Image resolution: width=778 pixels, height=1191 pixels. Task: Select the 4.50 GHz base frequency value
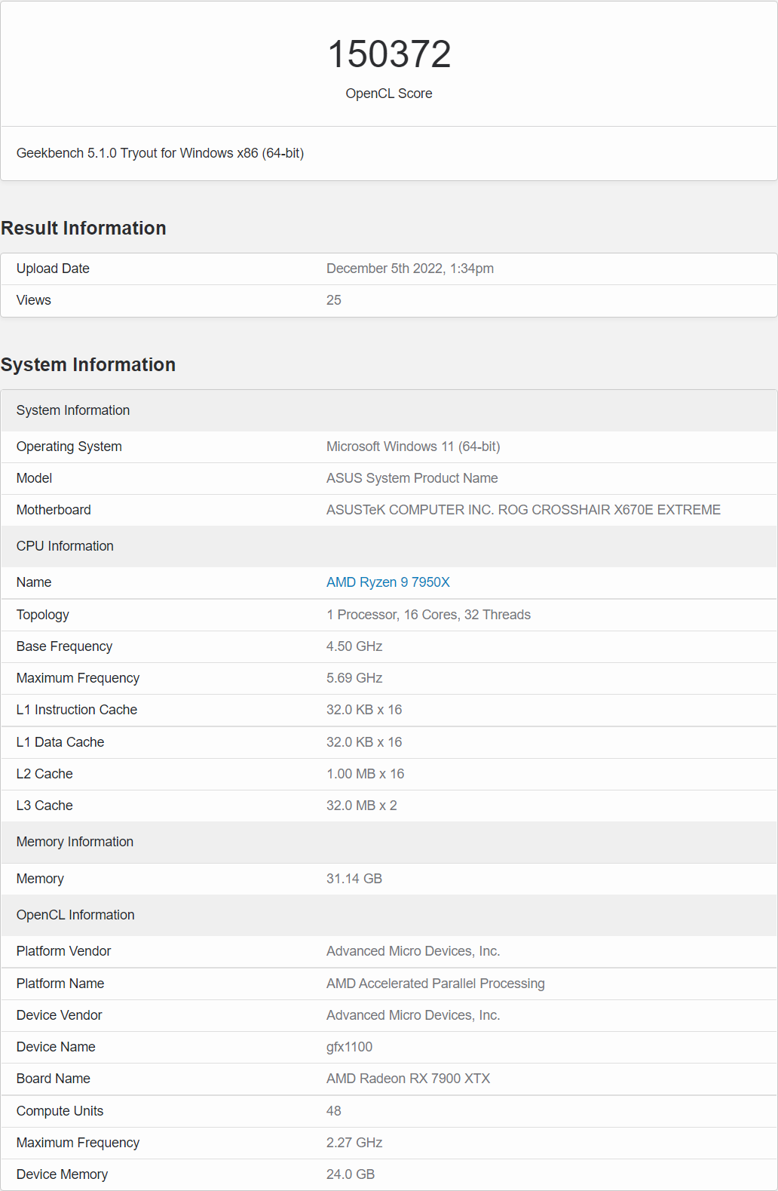pos(354,646)
